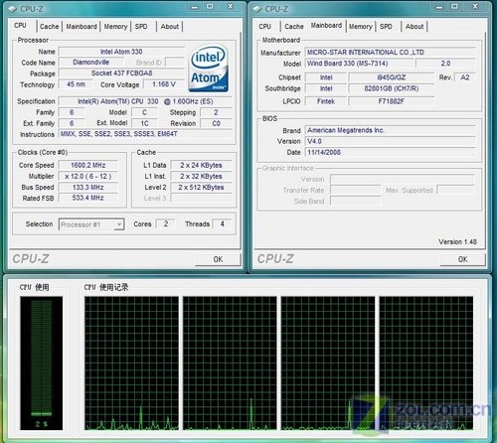
Task: Click the left CPU-Z window title icon
Action: (12, 9)
